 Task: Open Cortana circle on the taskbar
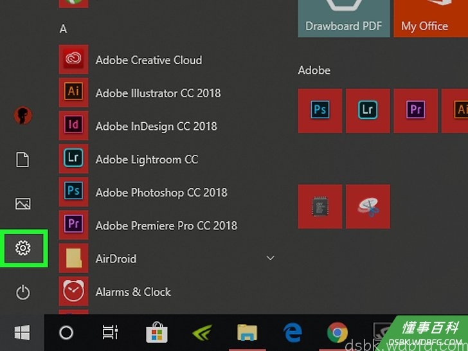click(x=66, y=332)
